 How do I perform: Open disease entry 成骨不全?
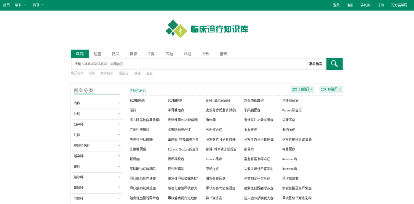289,120
